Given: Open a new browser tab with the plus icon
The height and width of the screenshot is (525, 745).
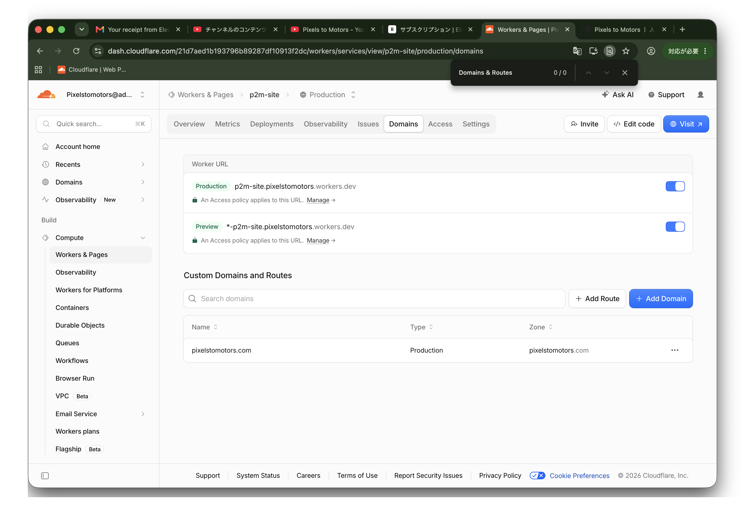Looking at the screenshot, I should pyautogui.click(x=682, y=30).
